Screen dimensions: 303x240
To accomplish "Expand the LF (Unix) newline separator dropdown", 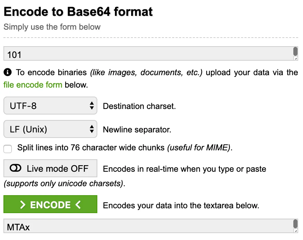I will pos(50,129).
